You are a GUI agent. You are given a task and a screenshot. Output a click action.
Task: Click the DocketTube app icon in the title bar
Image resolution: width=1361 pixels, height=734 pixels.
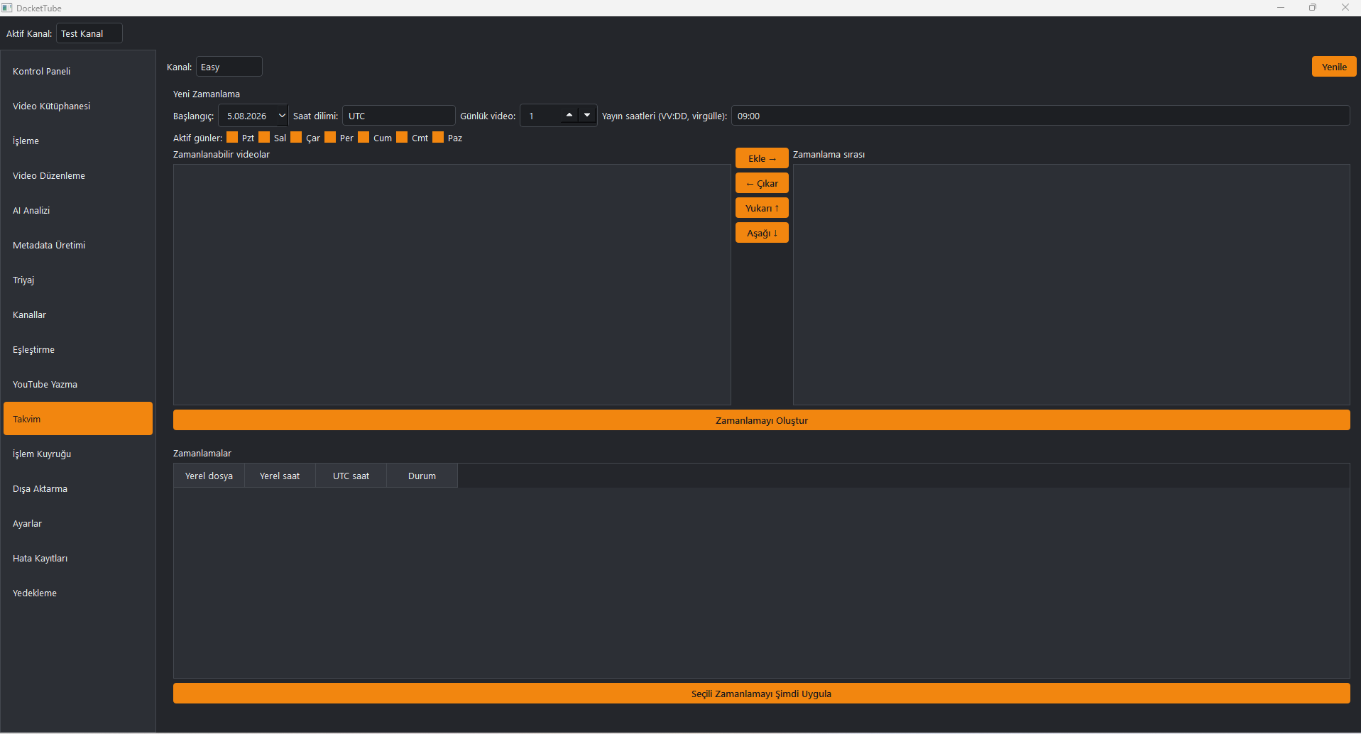tap(7, 8)
